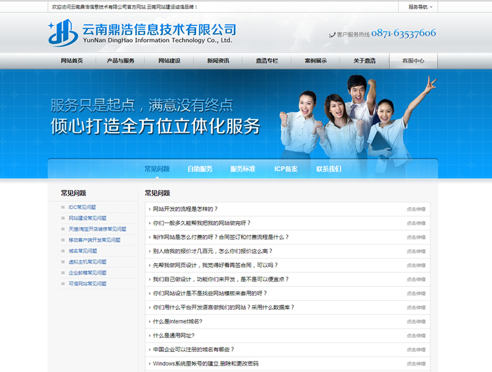Expand the '什么是Internet域名?' FAQ entry

coord(177,322)
